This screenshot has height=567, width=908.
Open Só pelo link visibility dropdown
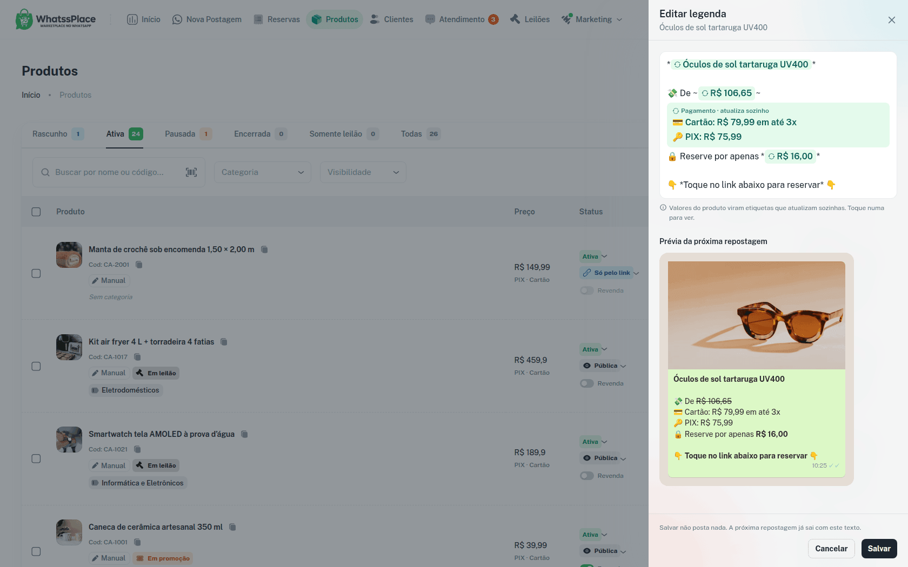click(610, 273)
